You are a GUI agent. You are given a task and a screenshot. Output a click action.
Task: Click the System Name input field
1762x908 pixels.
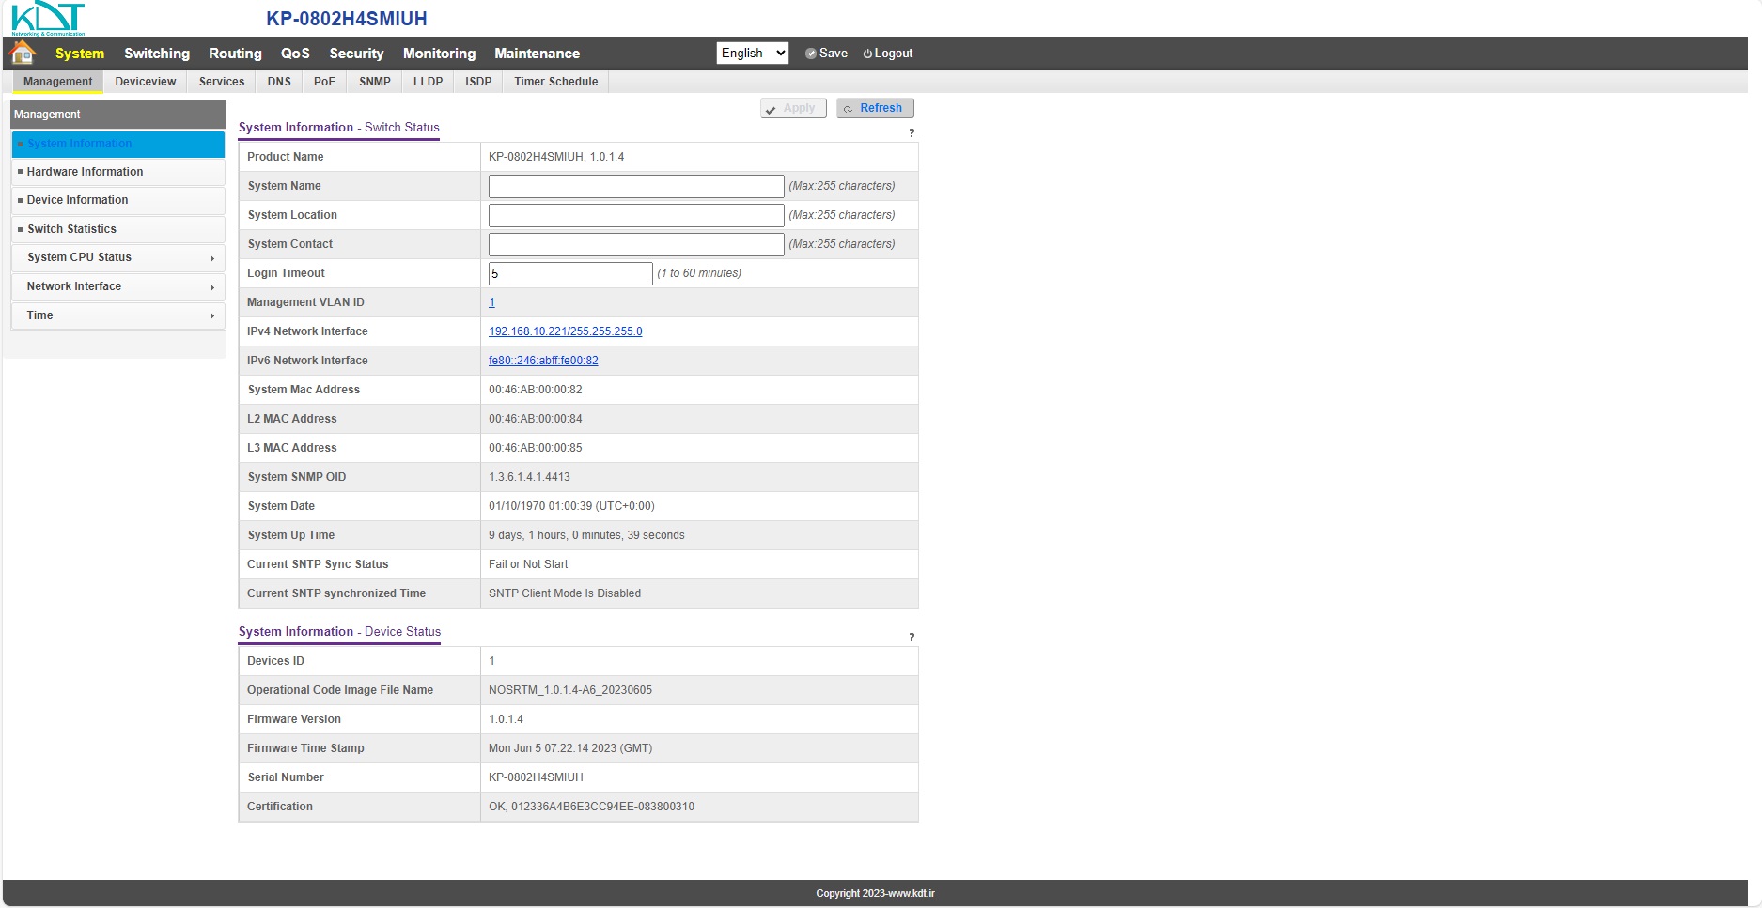pos(635,186)
